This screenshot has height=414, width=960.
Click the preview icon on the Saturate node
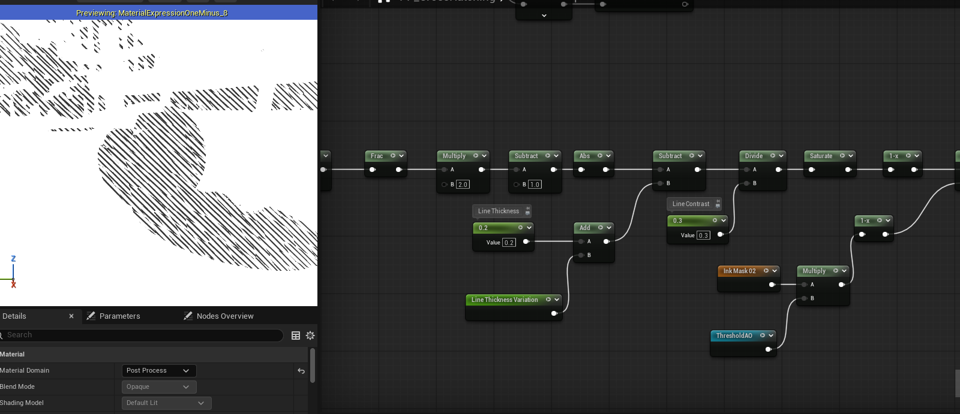[842, 156]
